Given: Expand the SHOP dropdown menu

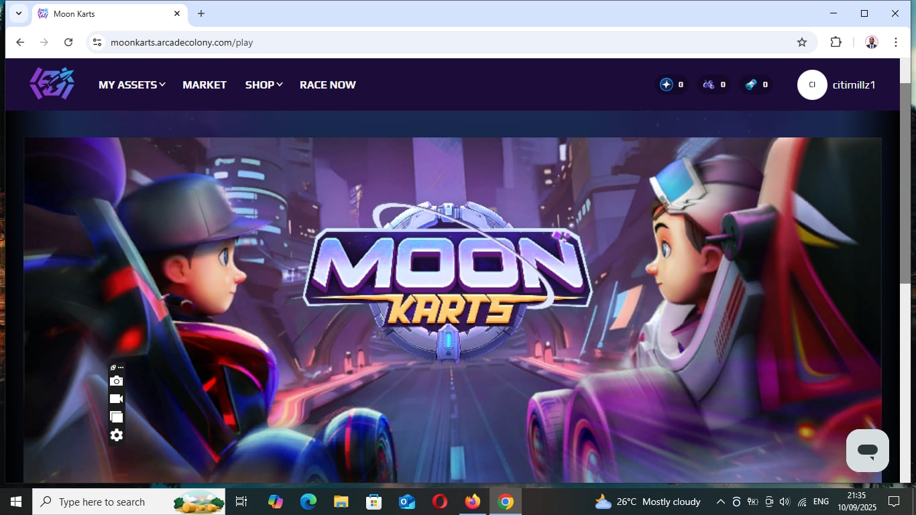Looking at the screenshot, I should pyautogui.click(x=264, y=84).
